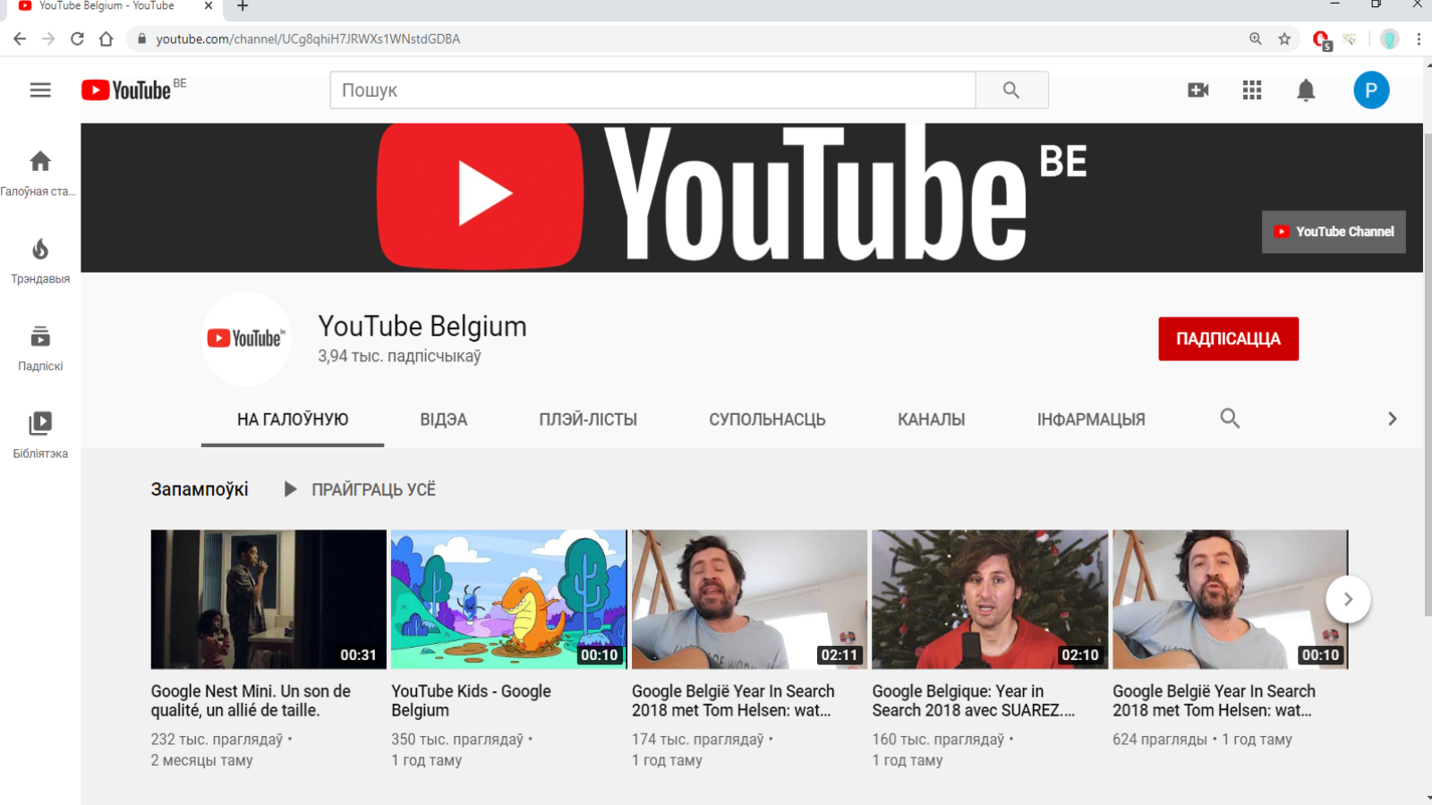This screenshot has width=1432, height=805.
Task: Open the account avatar menu
Action: (1371, 90)
